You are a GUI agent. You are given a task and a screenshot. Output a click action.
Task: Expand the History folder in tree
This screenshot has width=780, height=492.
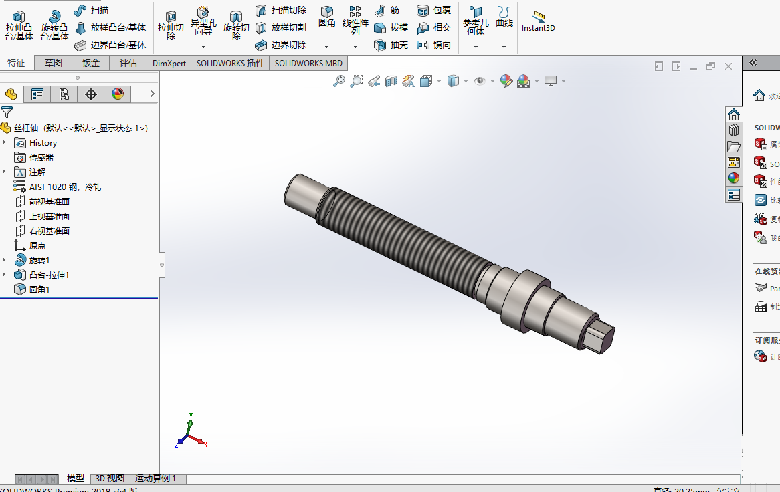pyautogui.click(x=5, y=142)
